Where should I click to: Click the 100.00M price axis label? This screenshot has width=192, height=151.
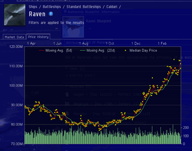coord(16,86)
